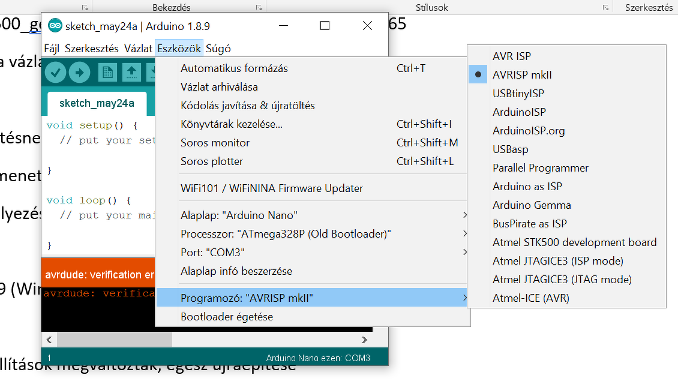Select USBasp programmer
This screenshot has width=678, height=381.
click(x=566, y=149)
